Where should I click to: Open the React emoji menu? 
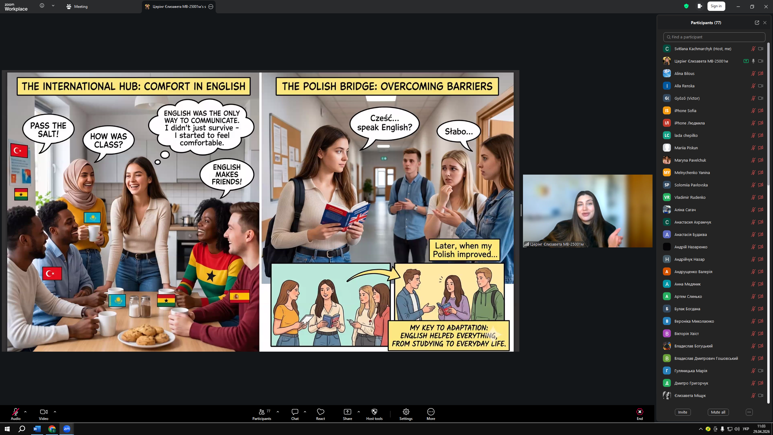tap(320, 414)
